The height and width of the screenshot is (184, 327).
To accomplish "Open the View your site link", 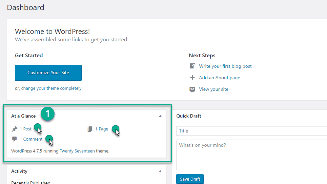I will point(213,89).
